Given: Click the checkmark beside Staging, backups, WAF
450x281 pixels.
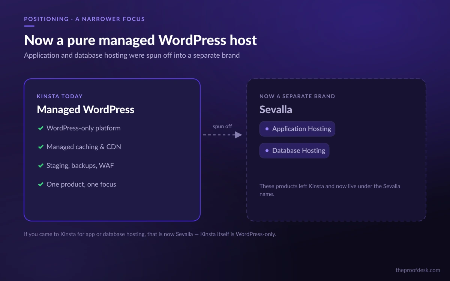Looking at the screenshot, I should [41, 166].
